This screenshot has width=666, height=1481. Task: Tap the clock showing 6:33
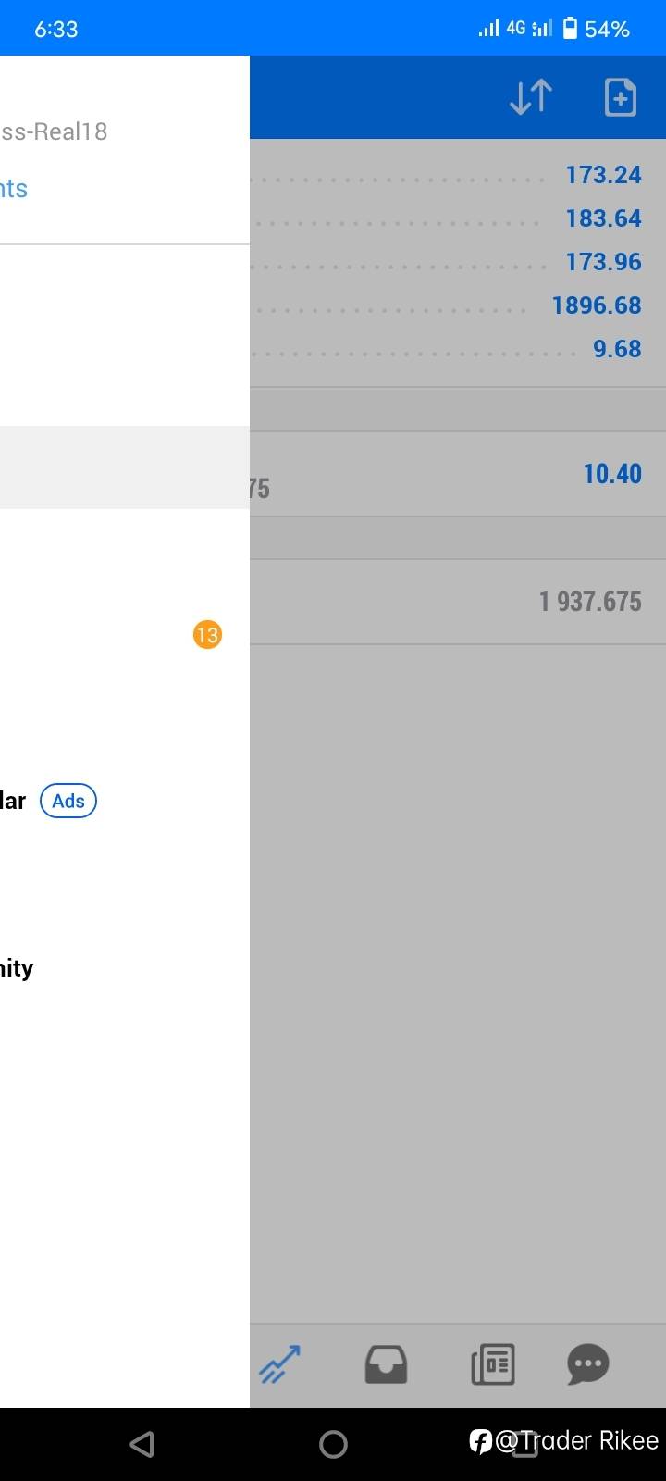[56, 29]
